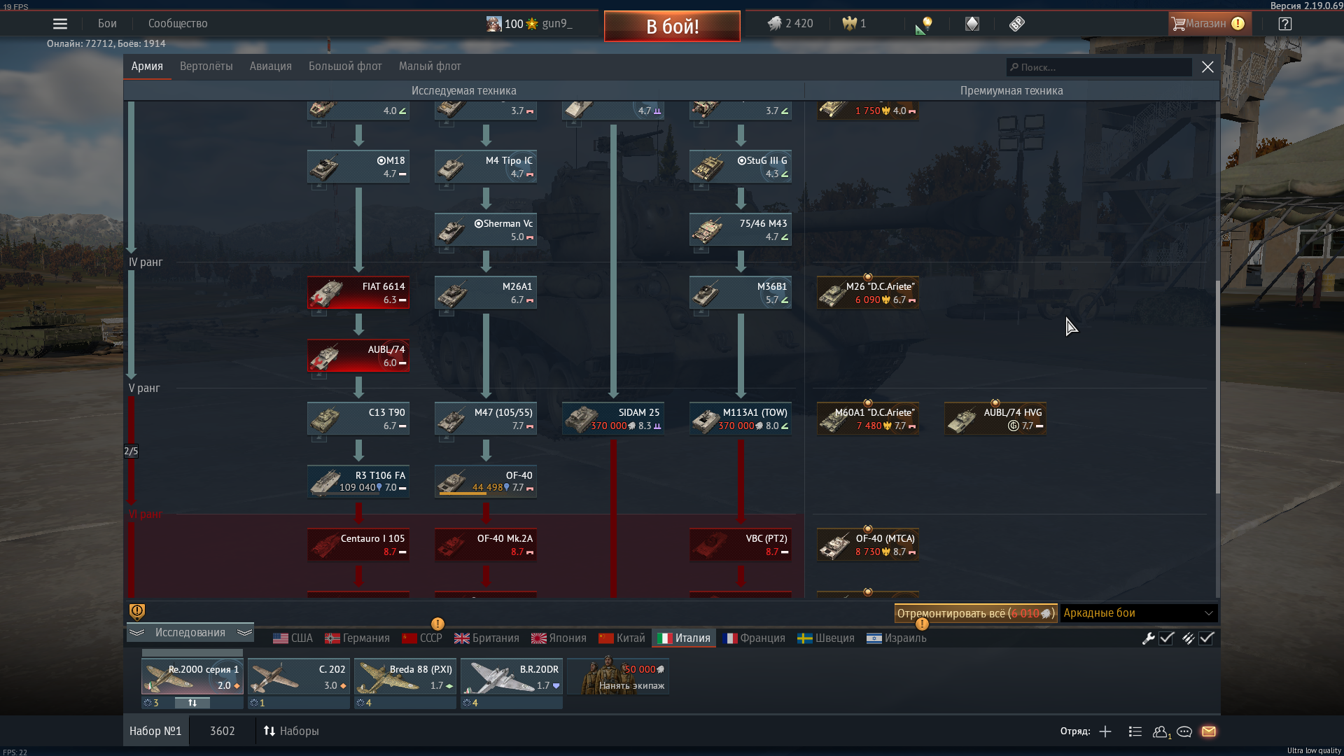Image resolution: width=1344 pixels, height=756 pixels.
Task: Click the golden eagles balance icon
Action: 849,24
